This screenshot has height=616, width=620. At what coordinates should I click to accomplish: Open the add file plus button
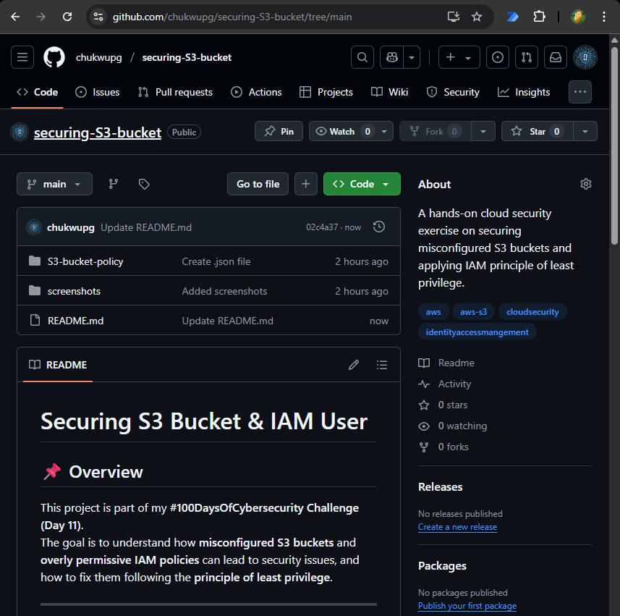(305, 184)
